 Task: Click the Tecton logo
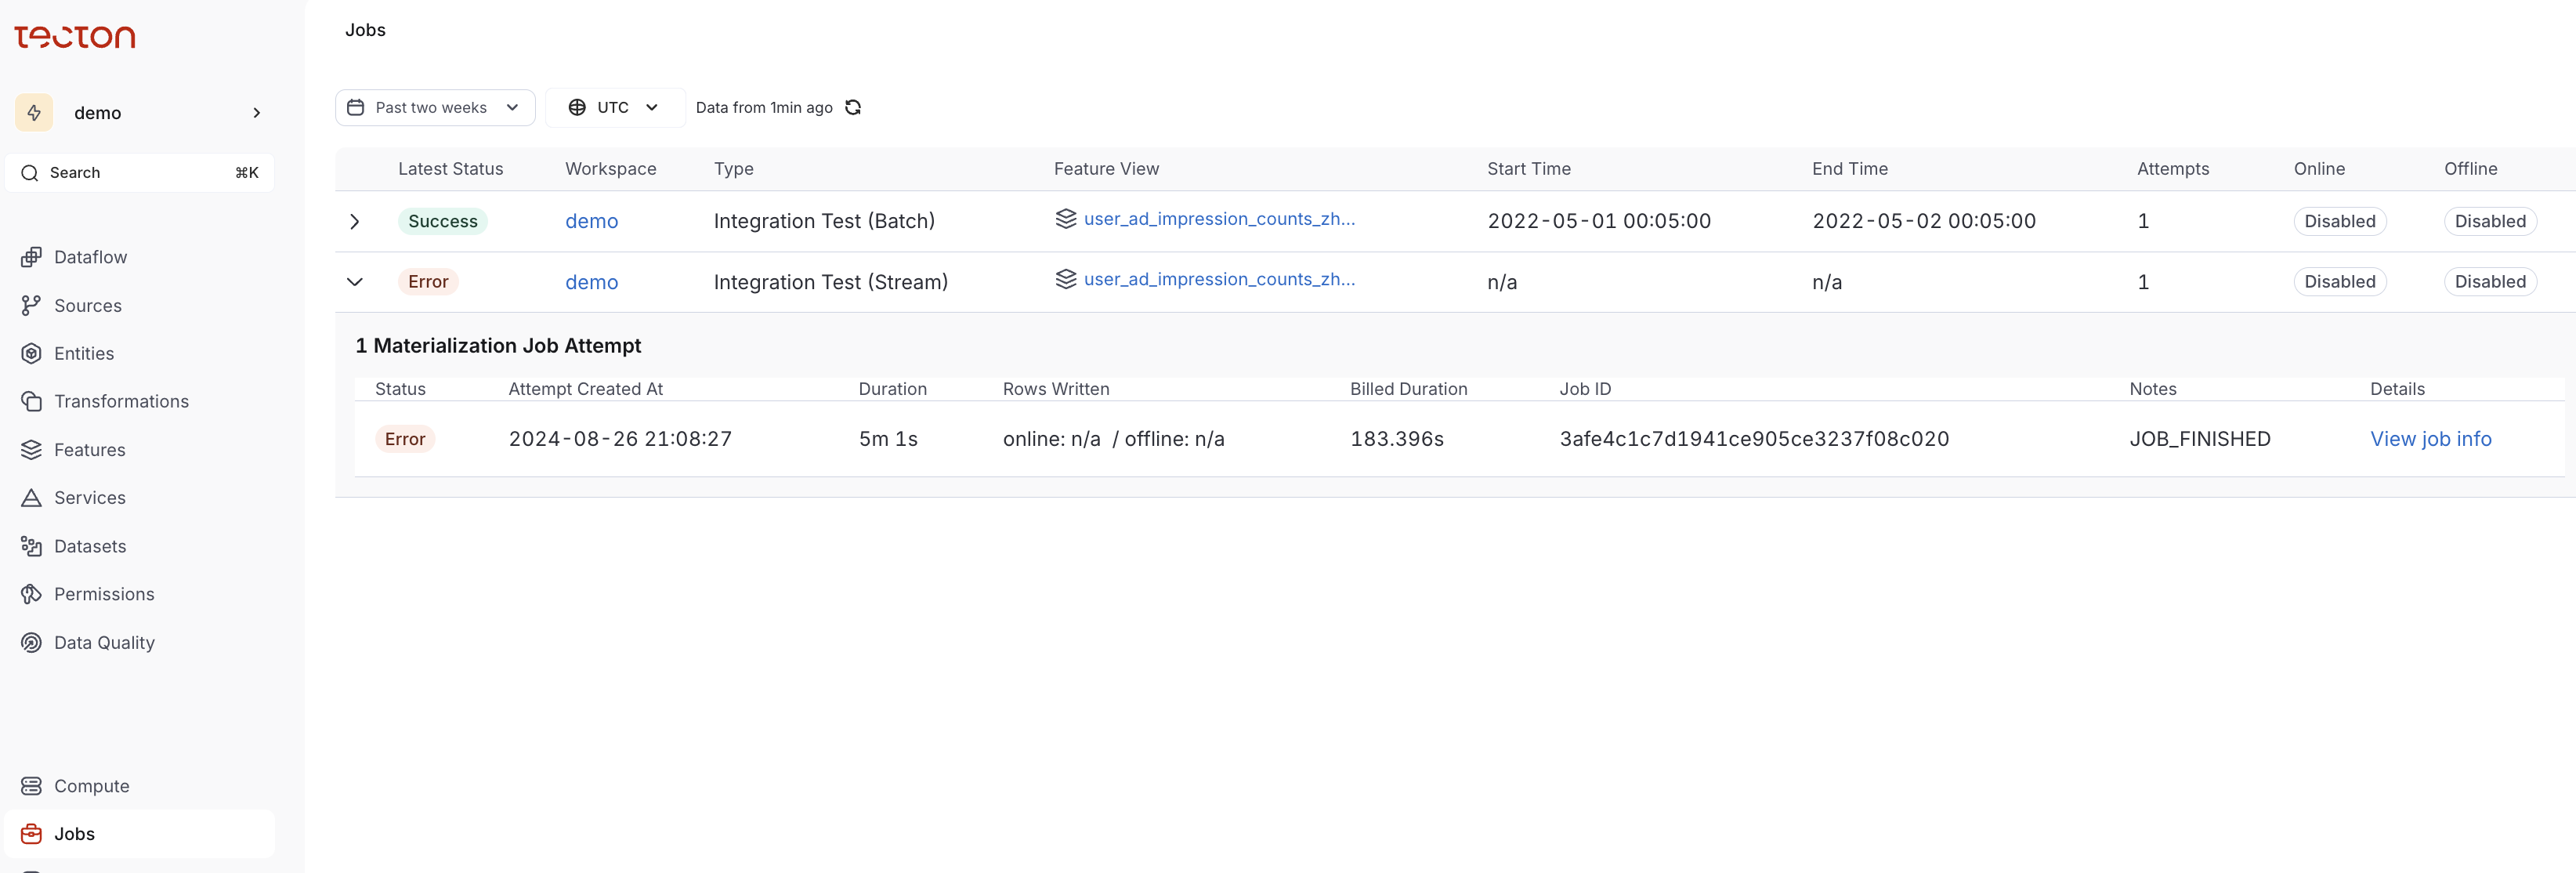coord(75,37)
